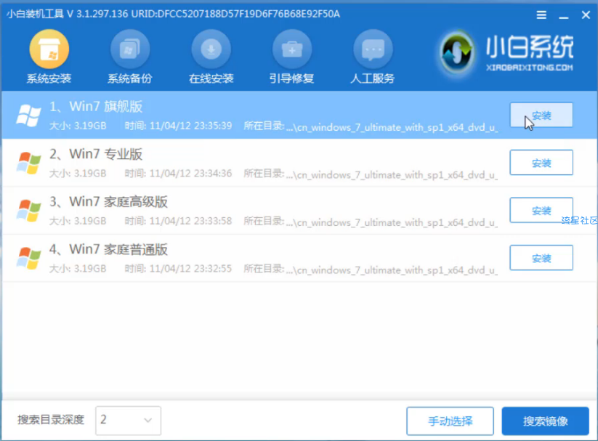
Task: Click directory path of Win7 家庭普通版 row
Action: [x=392, y=270]
